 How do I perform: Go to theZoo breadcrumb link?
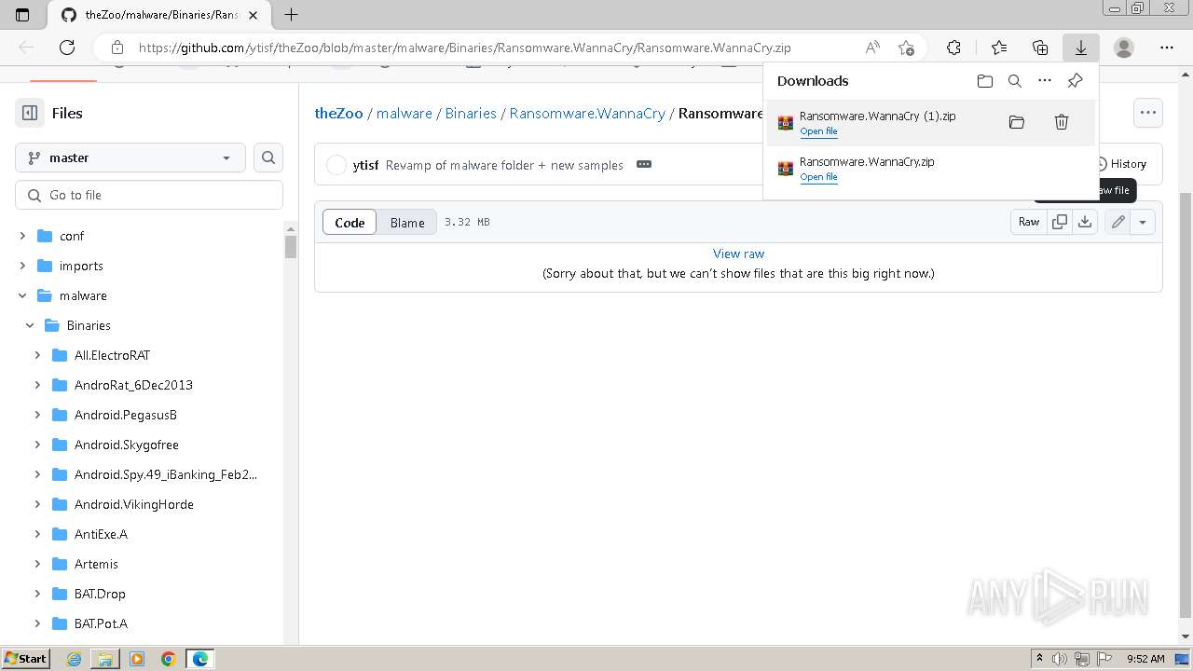[338, 113]
